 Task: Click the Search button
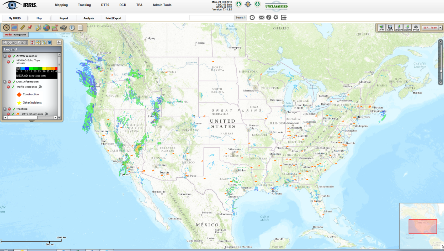240,17
